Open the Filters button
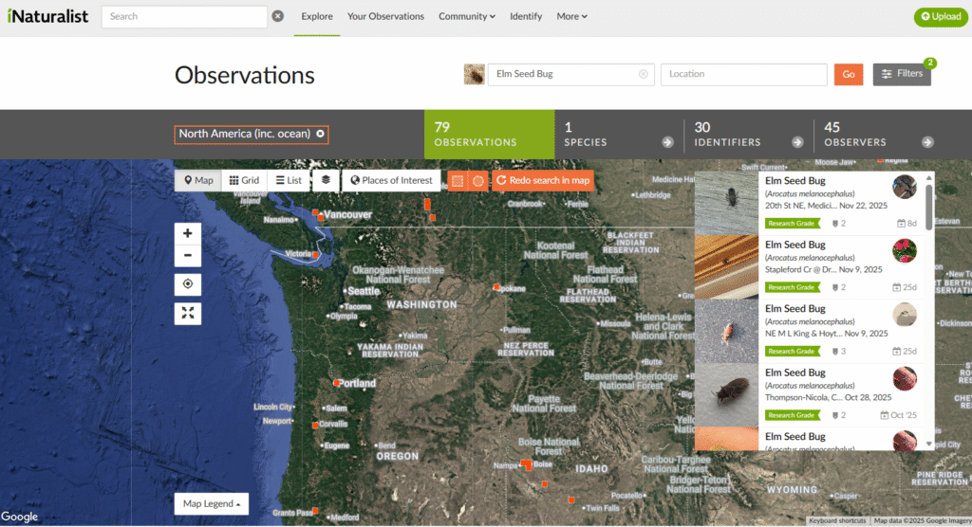The width and height of the screenshot is (972, 527). [x=901, y=74]
